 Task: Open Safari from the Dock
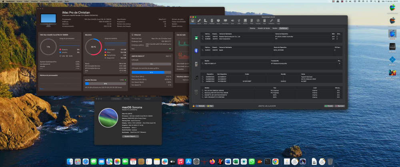[x=86, y=161]
